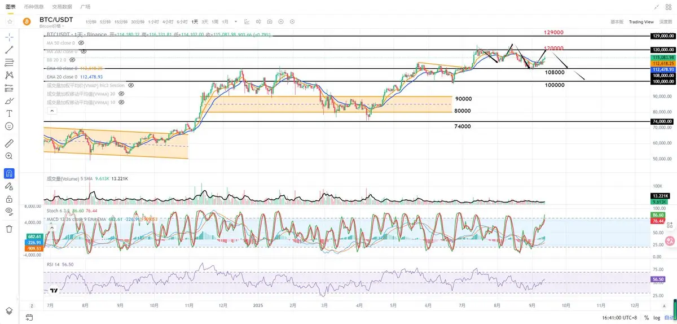Viewport: 677px width, 324px height.
Task: Click the expand fullscreen arrows icon
Action: pyautogui.click(x=656, y=7)
